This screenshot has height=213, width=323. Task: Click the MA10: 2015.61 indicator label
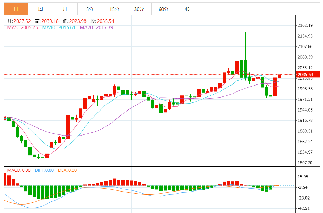59,27
